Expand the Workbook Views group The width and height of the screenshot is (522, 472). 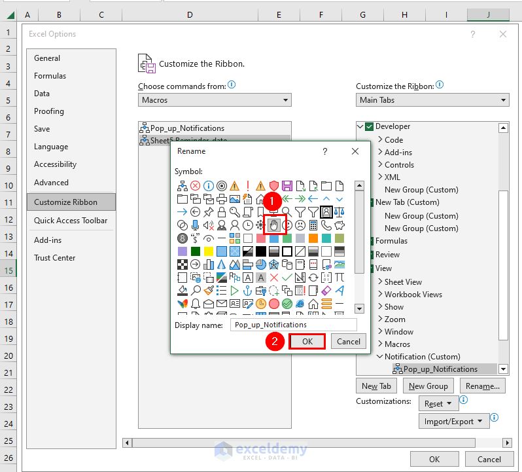click(x=380, y=294)
